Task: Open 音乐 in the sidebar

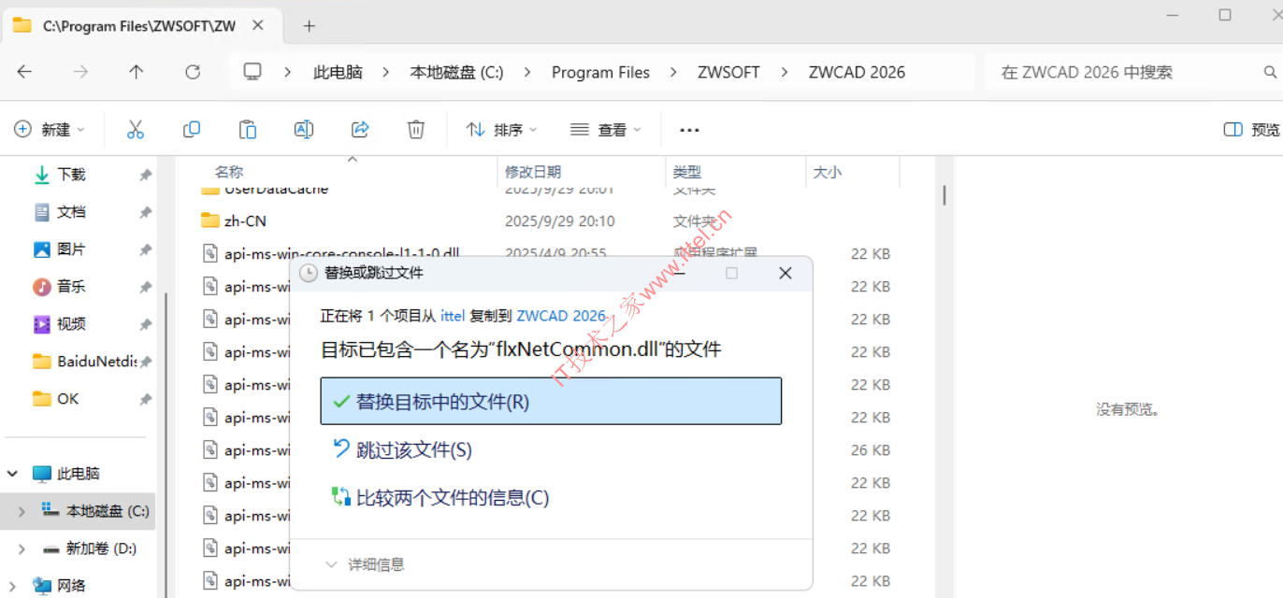Action: click(71, 287)
